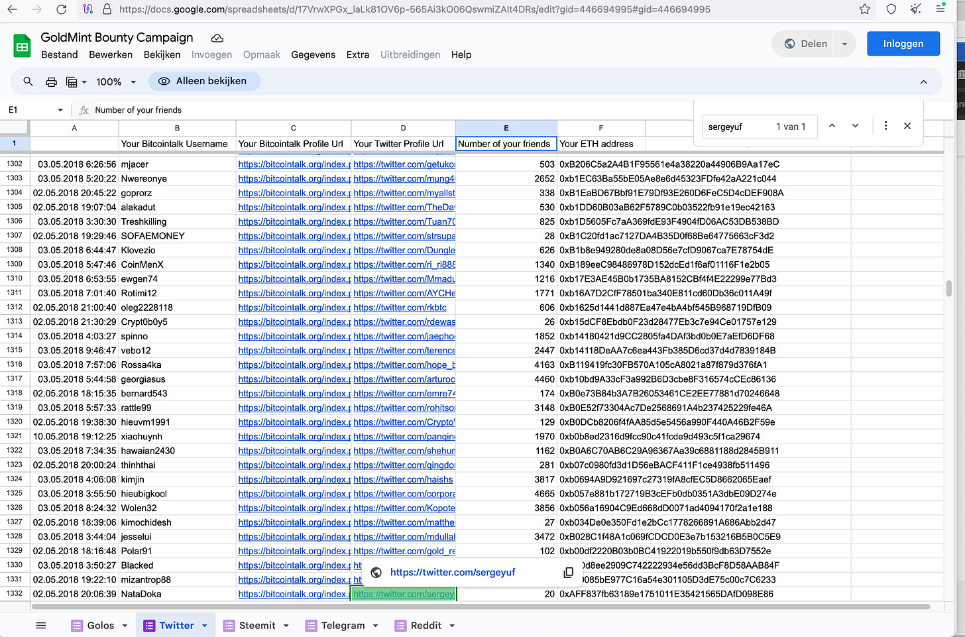Click the sergeyuf find input field
The height and width of the screenshot is (637, 965).
736,127
